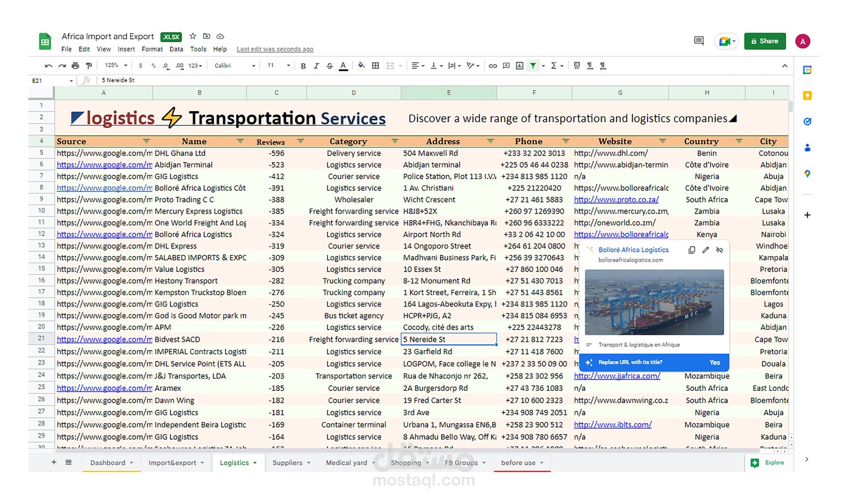Copy link in Bolloré preview card
The height and width of the screenshot is (499, 848).
(691, 250)
